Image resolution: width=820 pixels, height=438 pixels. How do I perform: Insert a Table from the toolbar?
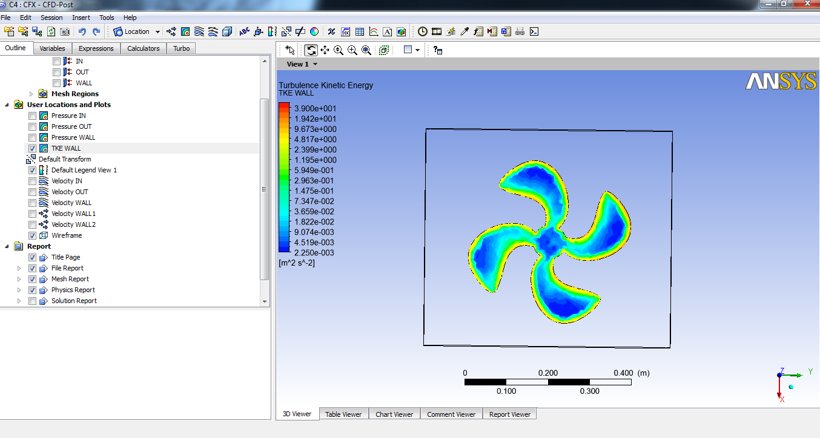click(360, 31)
